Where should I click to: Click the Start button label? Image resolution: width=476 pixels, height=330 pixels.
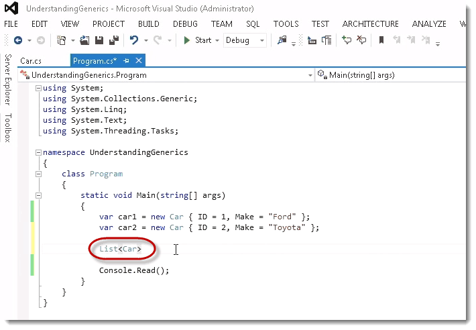tap(203, 40)
